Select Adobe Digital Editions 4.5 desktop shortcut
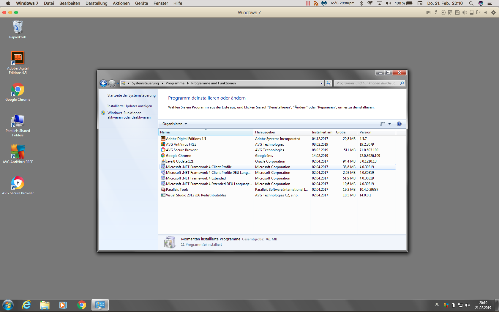The width and height of the screenshot is (499, 312). (x=18, y=63)
